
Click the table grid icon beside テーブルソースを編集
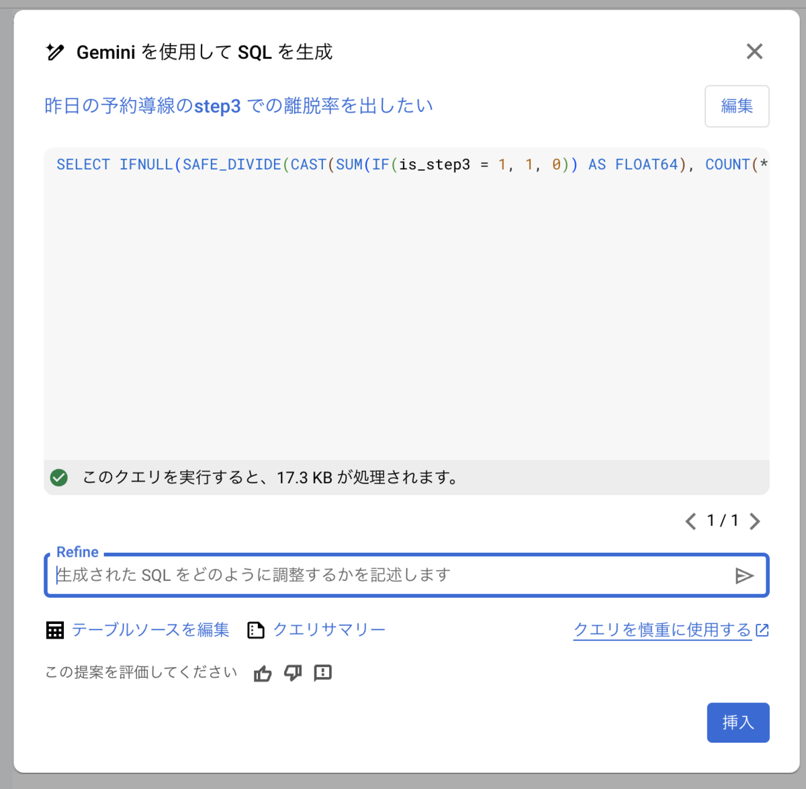54,630
